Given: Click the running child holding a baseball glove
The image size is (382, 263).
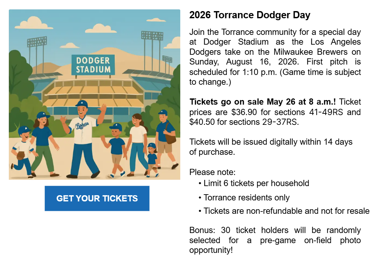Looking at the screenshot, I should (x=23, y=152).
